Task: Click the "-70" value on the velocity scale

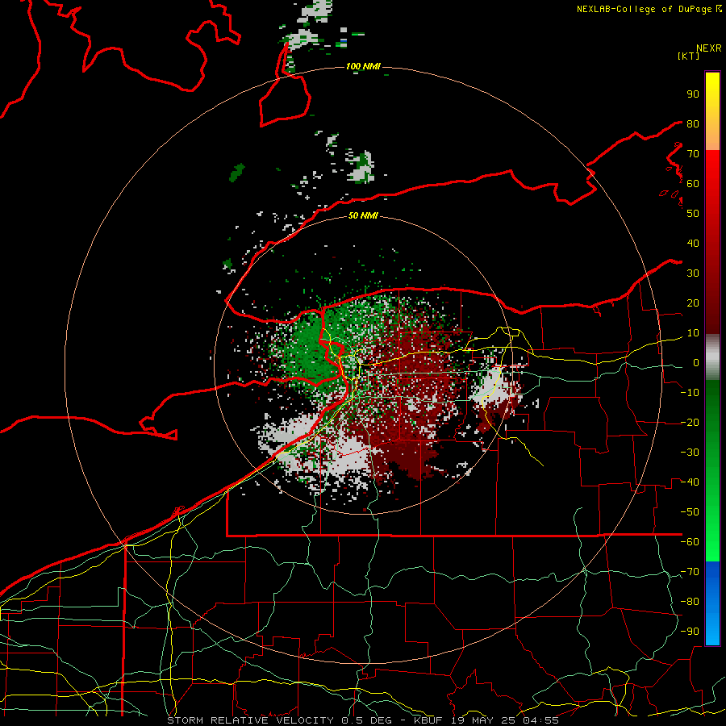Action: click(x=690, y=572)
